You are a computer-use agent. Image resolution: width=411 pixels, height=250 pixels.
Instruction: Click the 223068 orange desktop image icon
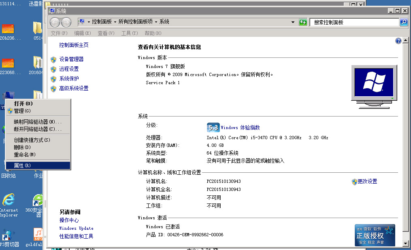tap(8, 63)
